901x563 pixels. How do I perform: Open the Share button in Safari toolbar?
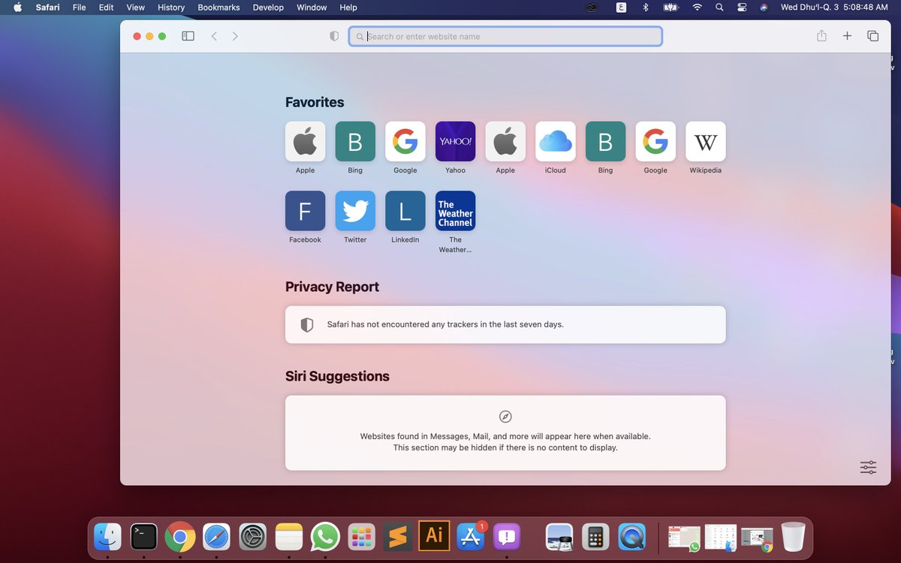tap(821, 36)
